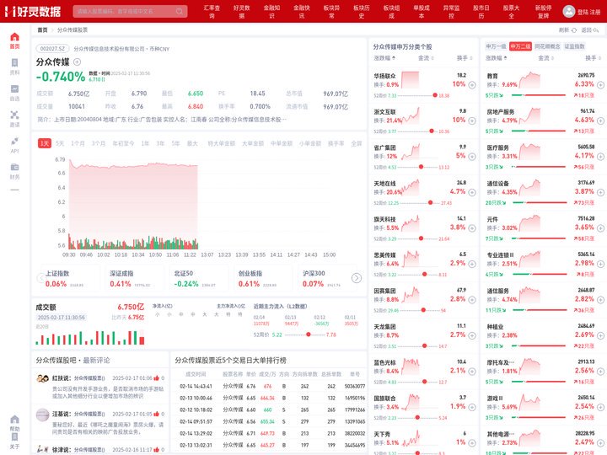Image resolution: width=607 pixels, height=455 pixels.
Task: Click the 002027.SZ stock code badge
Action: tap(52, 49)
